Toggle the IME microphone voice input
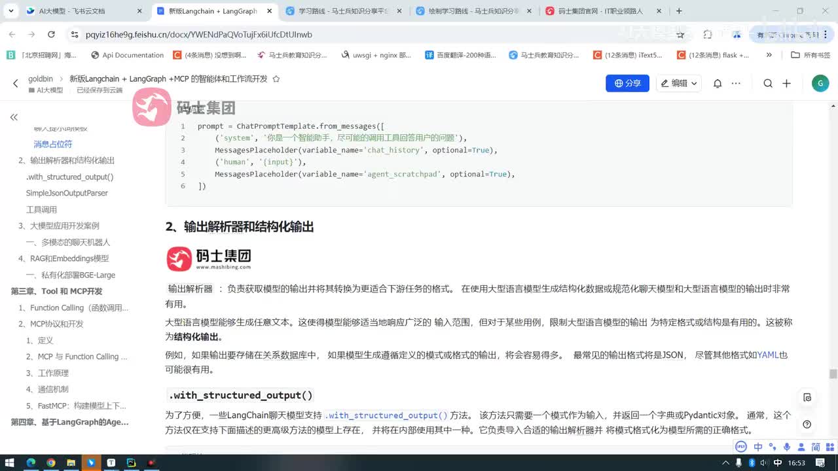This screenshot has height=471, width=838. click(x=786, y=447)
